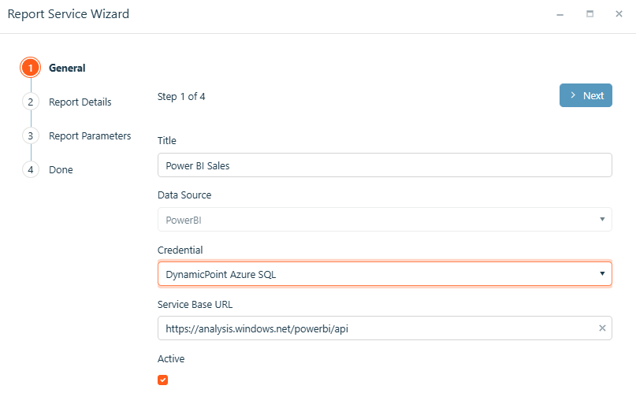Click the Credential label
The width and height of the screenshot is (636, 393).
[180, 250]
